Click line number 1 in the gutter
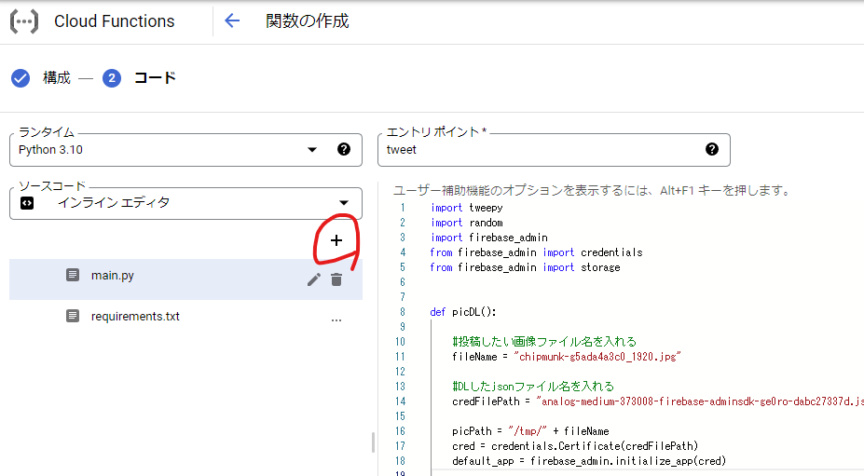Viewport: 864px width, 476px height. (403, 208)
